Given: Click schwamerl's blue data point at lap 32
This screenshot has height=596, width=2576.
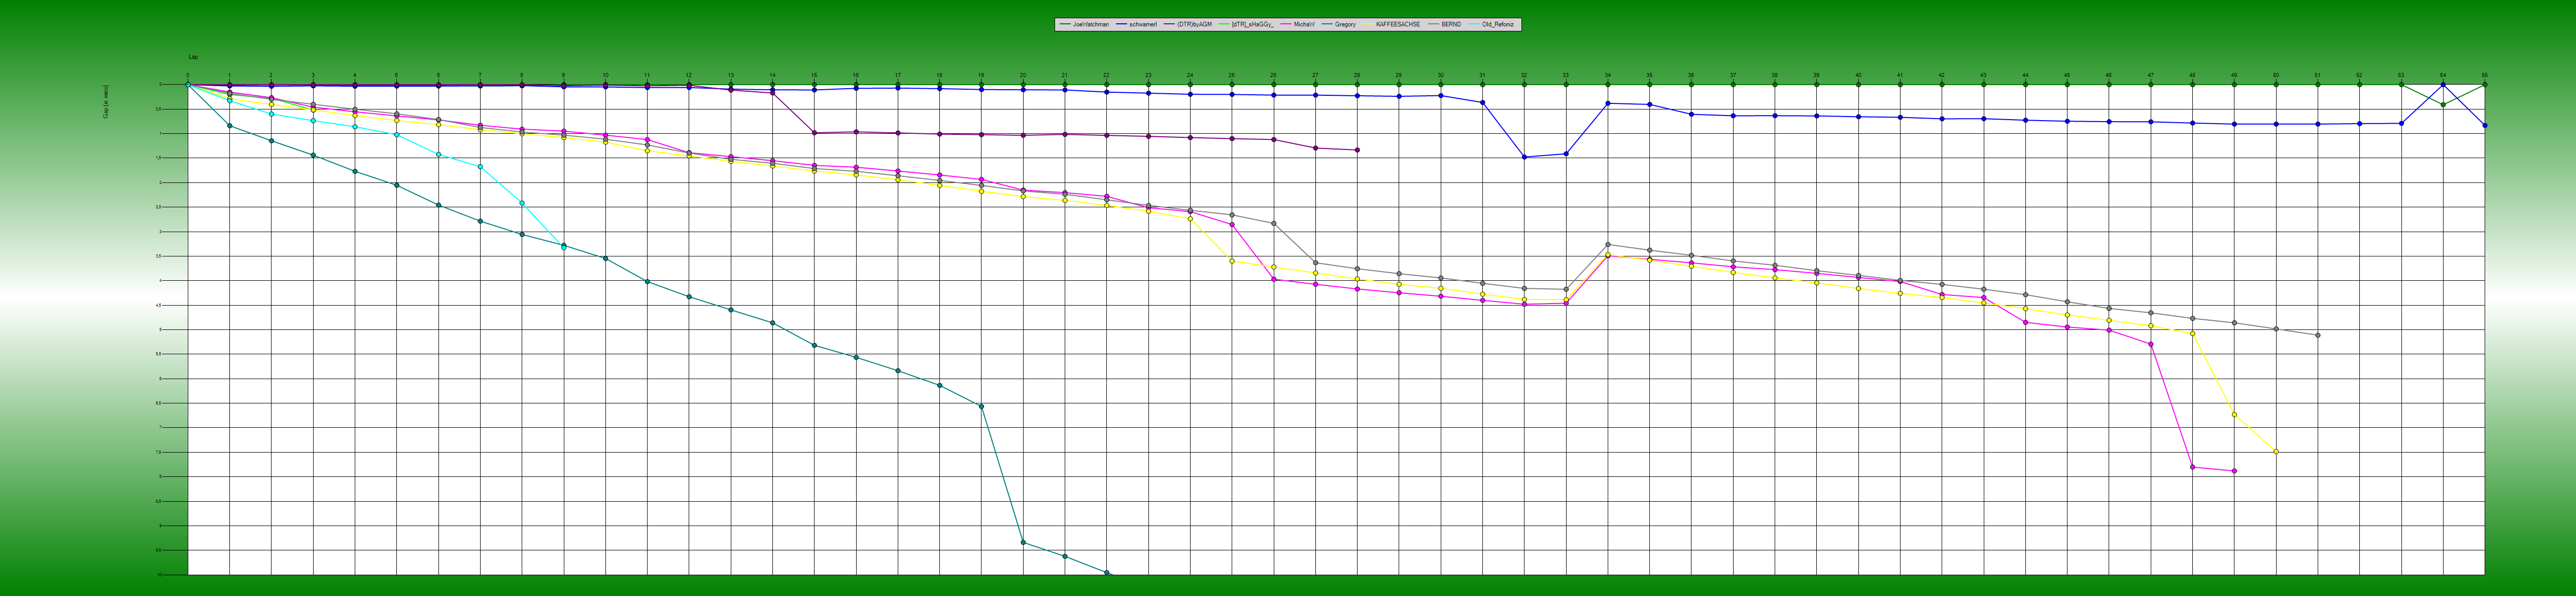Looking at the screenshot, I should pyautogui.click(x=1524, y=157).
